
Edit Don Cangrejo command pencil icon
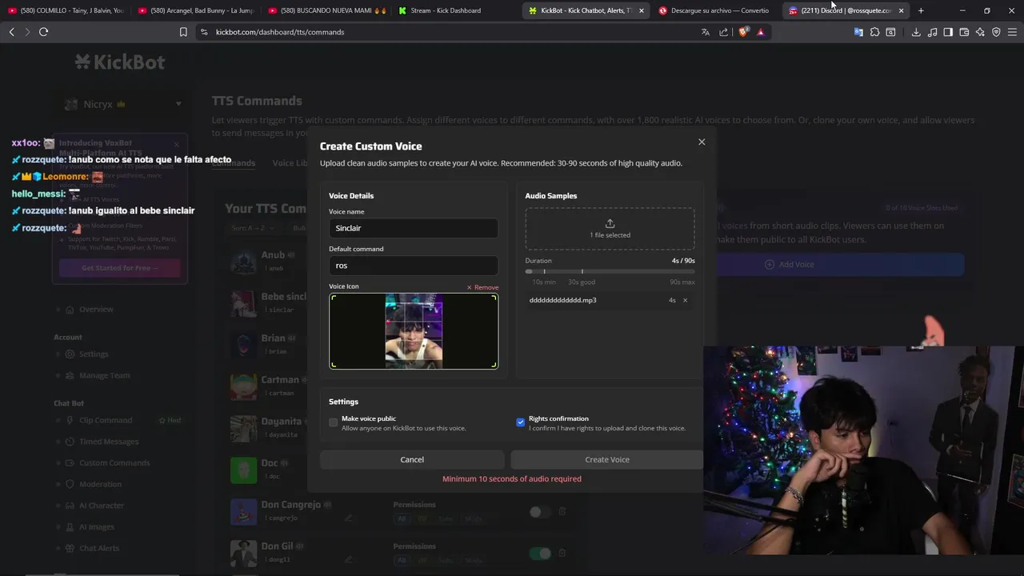[348, 518]
